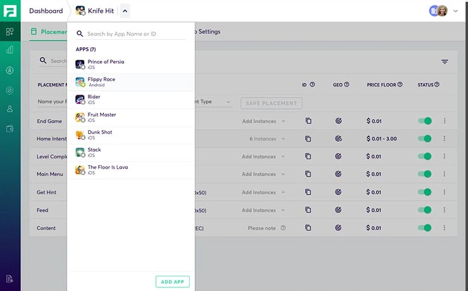
Task: Copy ID for Home Interstitial placement
Action: tap(308, 139)
